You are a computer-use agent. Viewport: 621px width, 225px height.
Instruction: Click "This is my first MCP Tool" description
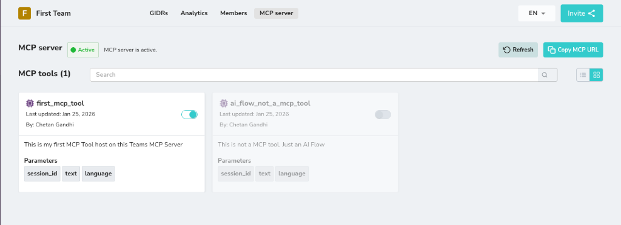pos(103,145)
